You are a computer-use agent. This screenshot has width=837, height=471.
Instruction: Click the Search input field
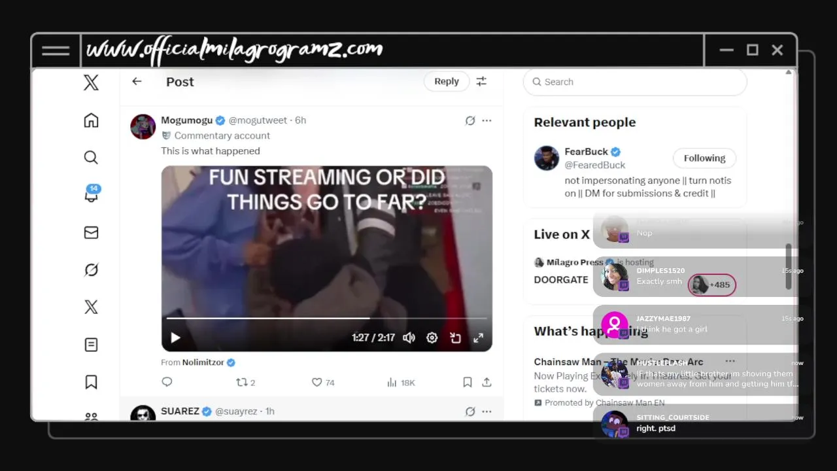coord(635,82)
